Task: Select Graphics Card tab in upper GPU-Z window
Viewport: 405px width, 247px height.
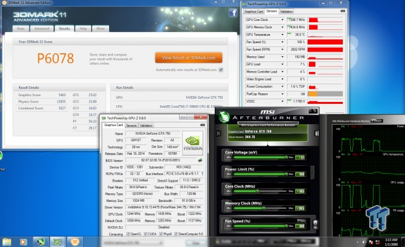Action: pos(253,11)
